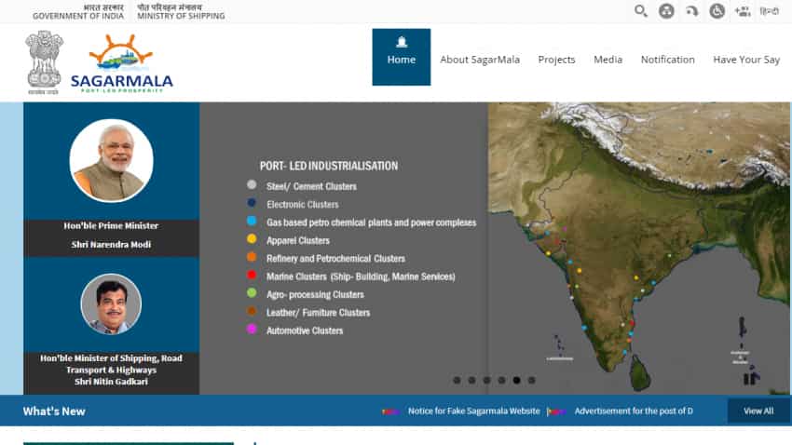792x445 pixels.
Task: Click the Port-Led Industrialisation slide heading
Action: 329,166
